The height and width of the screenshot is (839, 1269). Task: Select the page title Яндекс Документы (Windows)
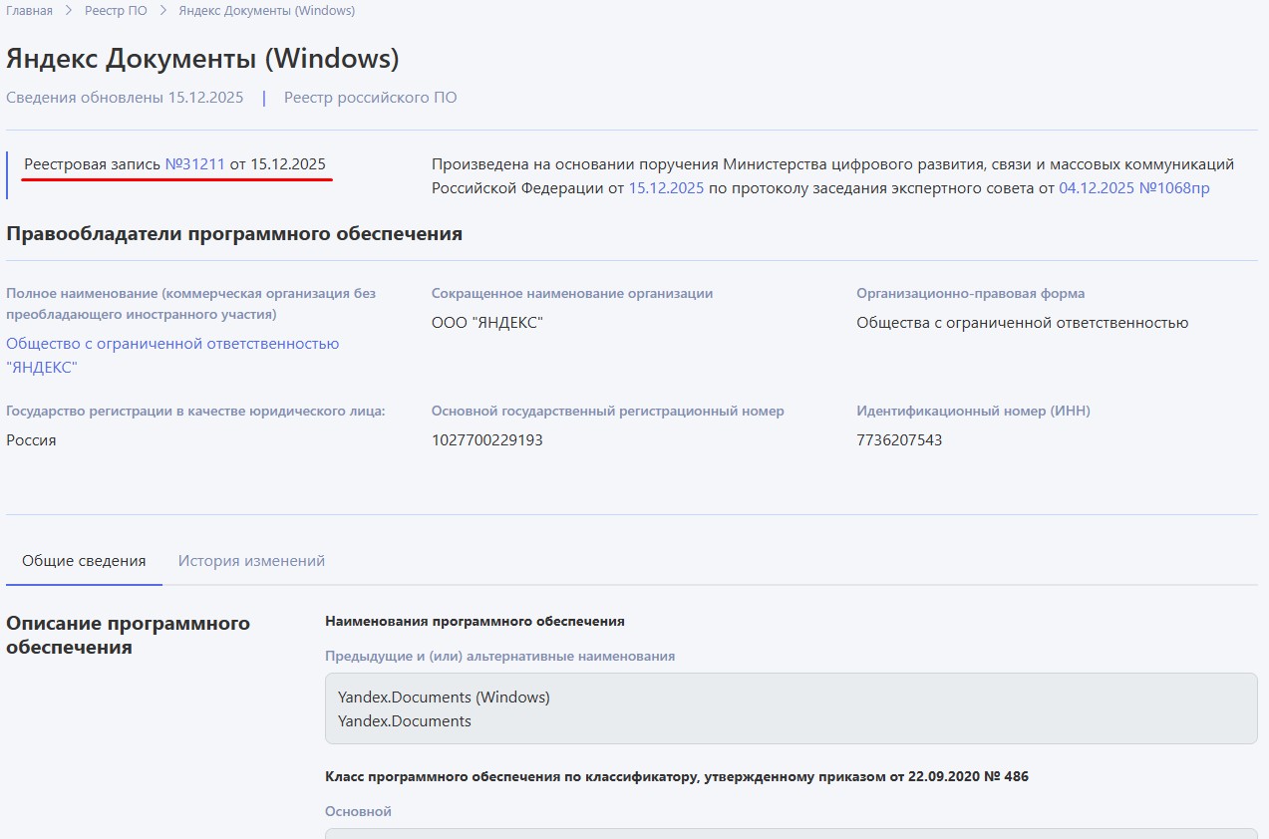pyautogui.click(x=202, y=58)
